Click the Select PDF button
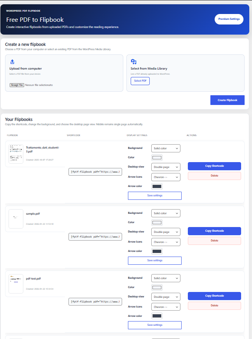 pos(140,81)
